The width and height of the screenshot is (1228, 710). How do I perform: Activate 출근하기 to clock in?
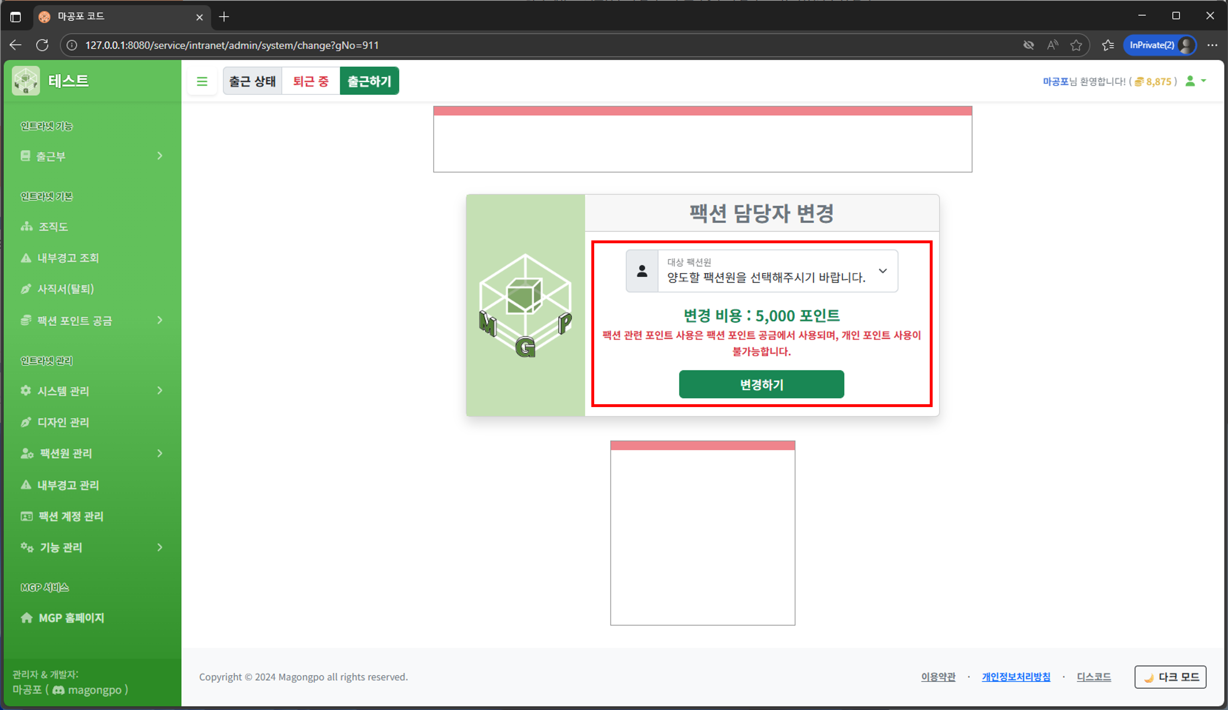pos(369,81)
